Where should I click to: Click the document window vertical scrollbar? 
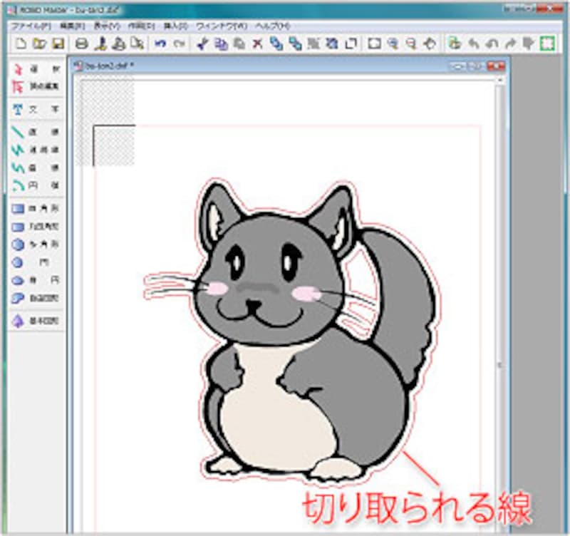pyautogui.click(x=500, y=306)
